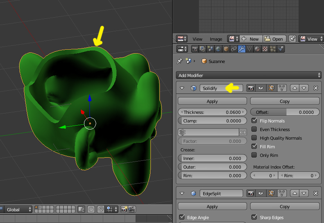Toggle EdgeSplit render visibility camera button

[x=251, y=193]
